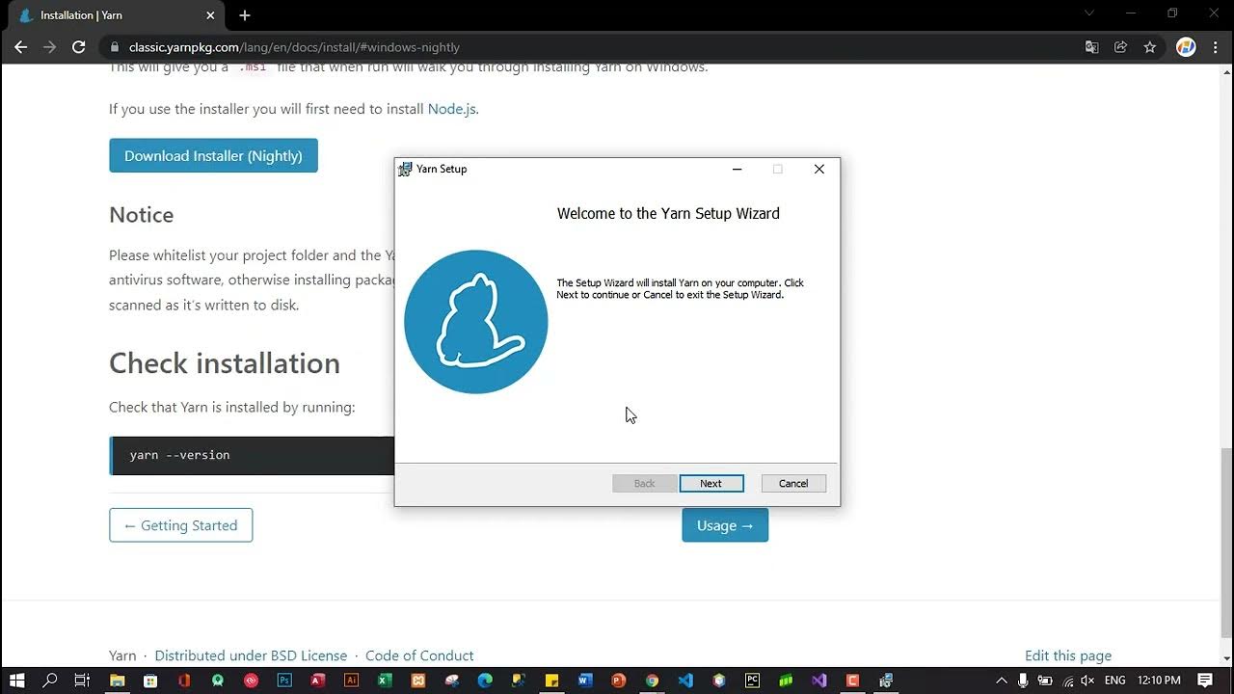This screenshot has width=1234, height=694.
Task: Click the 12:10 PM clock
Action: point(1159,681)
